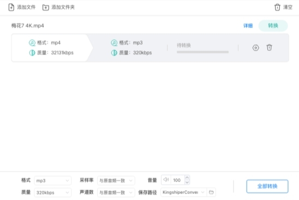
Task: Click the source value 32131kbps
Action: (x=62, y=53)
